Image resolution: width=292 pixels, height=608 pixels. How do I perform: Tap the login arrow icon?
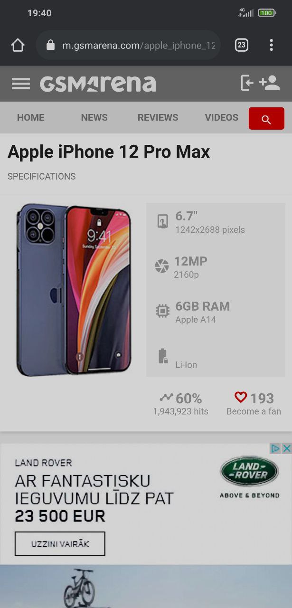tap(247, 83)
